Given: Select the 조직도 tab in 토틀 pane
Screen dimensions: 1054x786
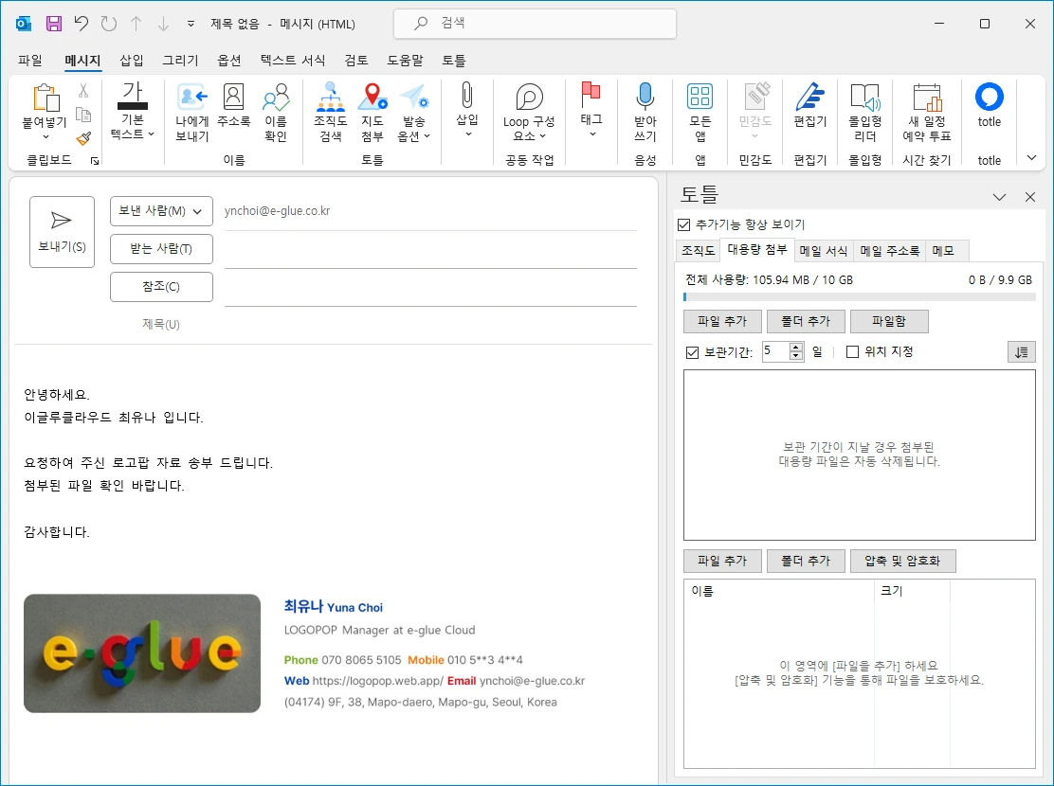Looking at the screenshot, I should [698, 251].
